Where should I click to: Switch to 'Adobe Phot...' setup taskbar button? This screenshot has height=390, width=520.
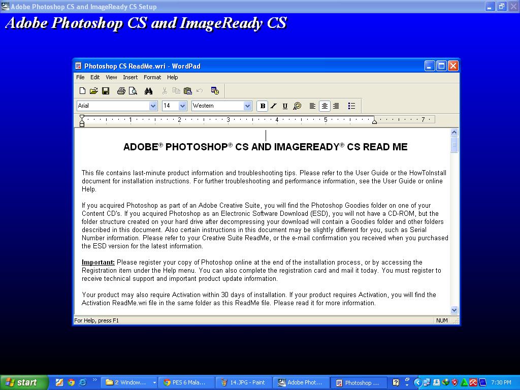point(301,382)
